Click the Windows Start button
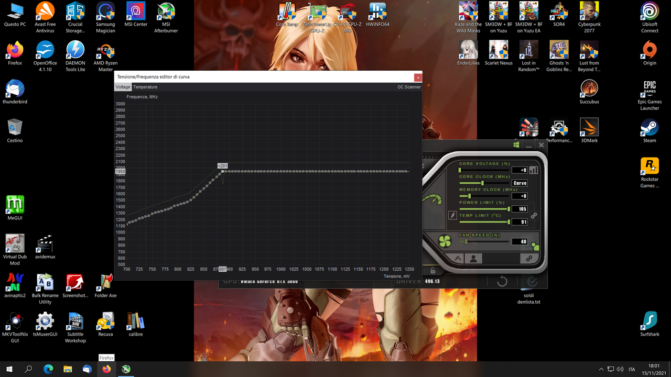This screenshot has height=377, width=671. [x=9, y=369]
